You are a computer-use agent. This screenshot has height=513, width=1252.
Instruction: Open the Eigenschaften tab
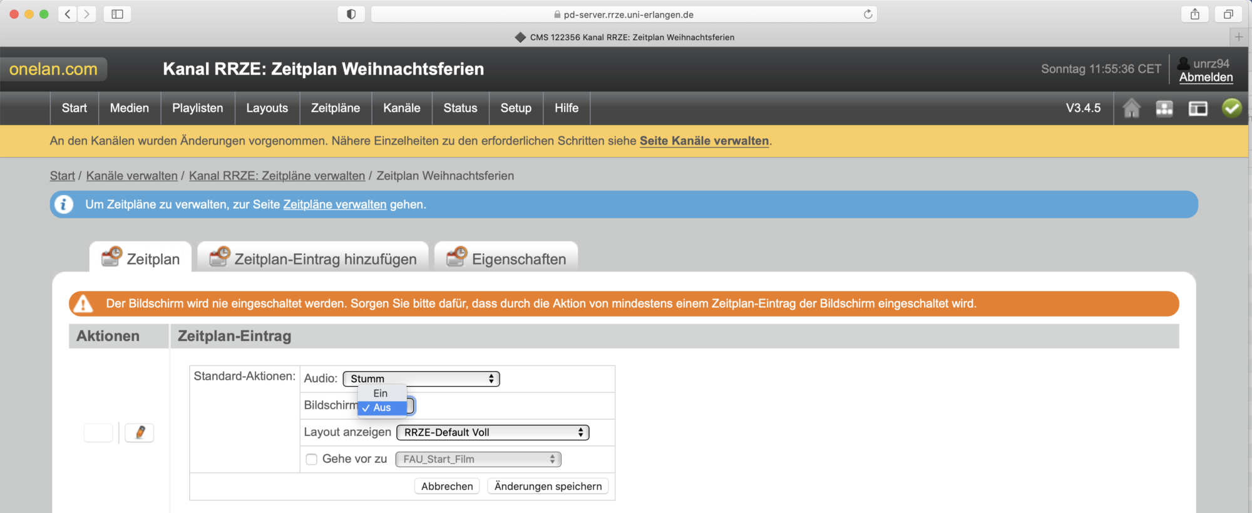tap(506, 259)
